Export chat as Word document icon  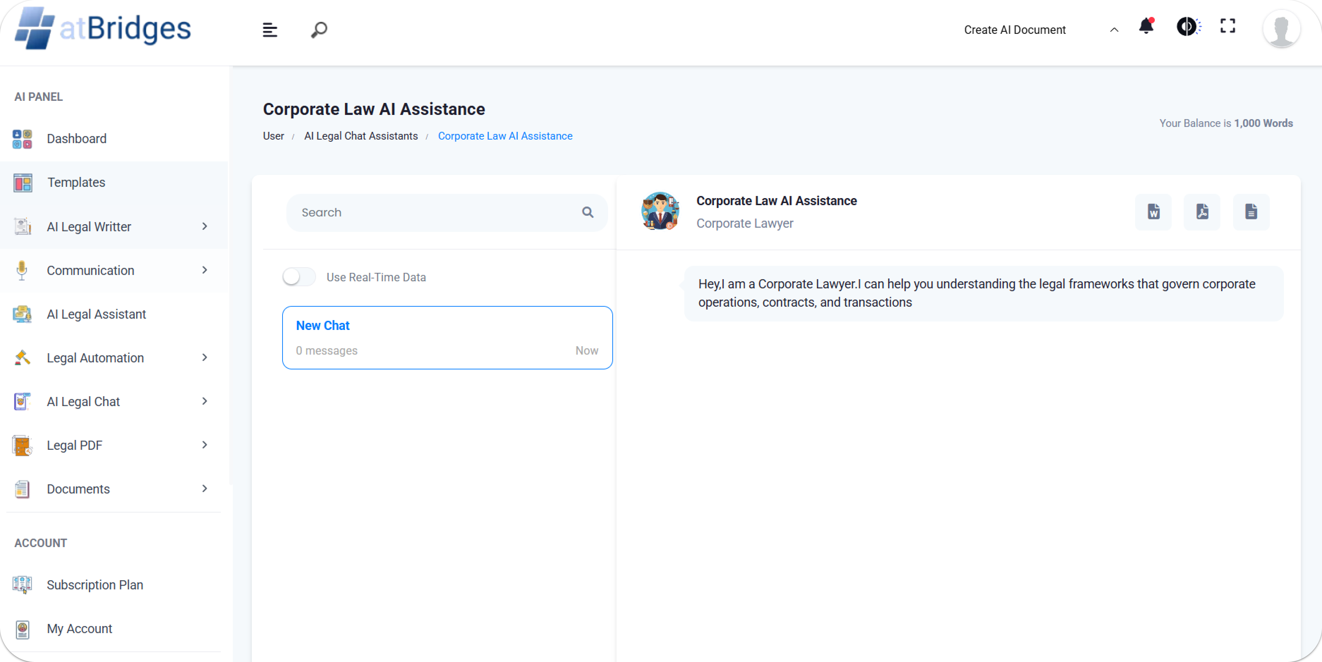click(1153, 212)
